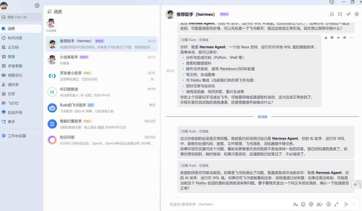Click the @ mention icon

pos(311,204)
